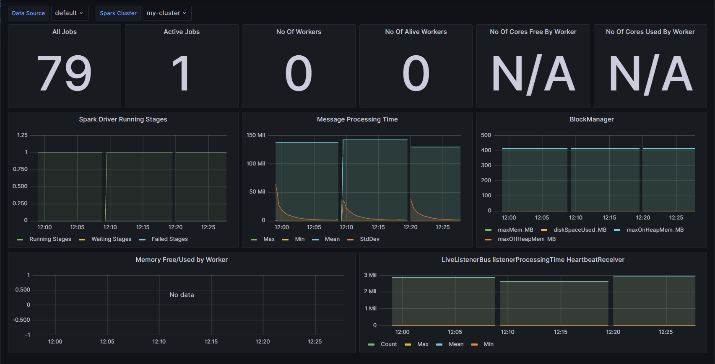Click the StdDev legend color swatch
This screenshot has width=715, height=364.
(x=351, y=240)
